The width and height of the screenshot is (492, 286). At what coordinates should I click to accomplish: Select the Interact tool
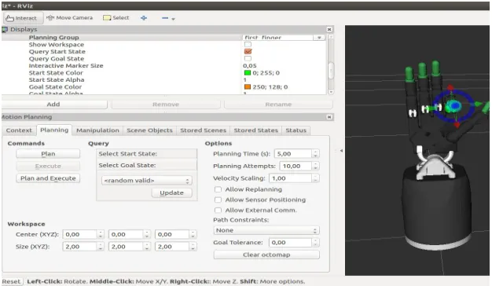21,18
